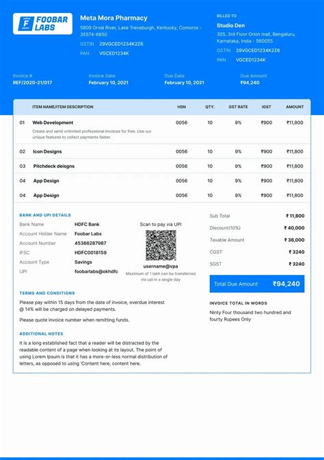The image size is (324, 460).
Task: Click the HSN column header
Action: pos(182,107)
